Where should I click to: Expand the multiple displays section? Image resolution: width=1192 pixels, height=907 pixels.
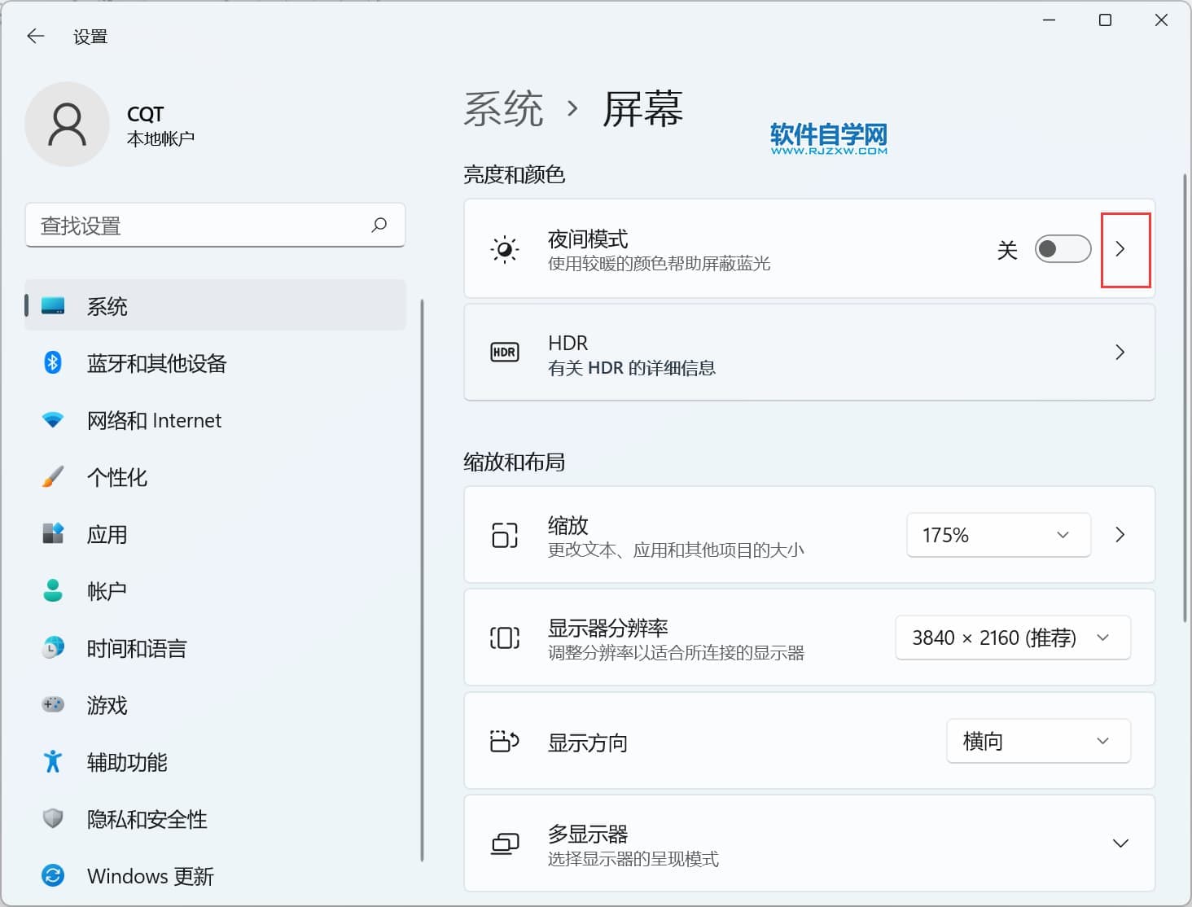pos(1120,843)
